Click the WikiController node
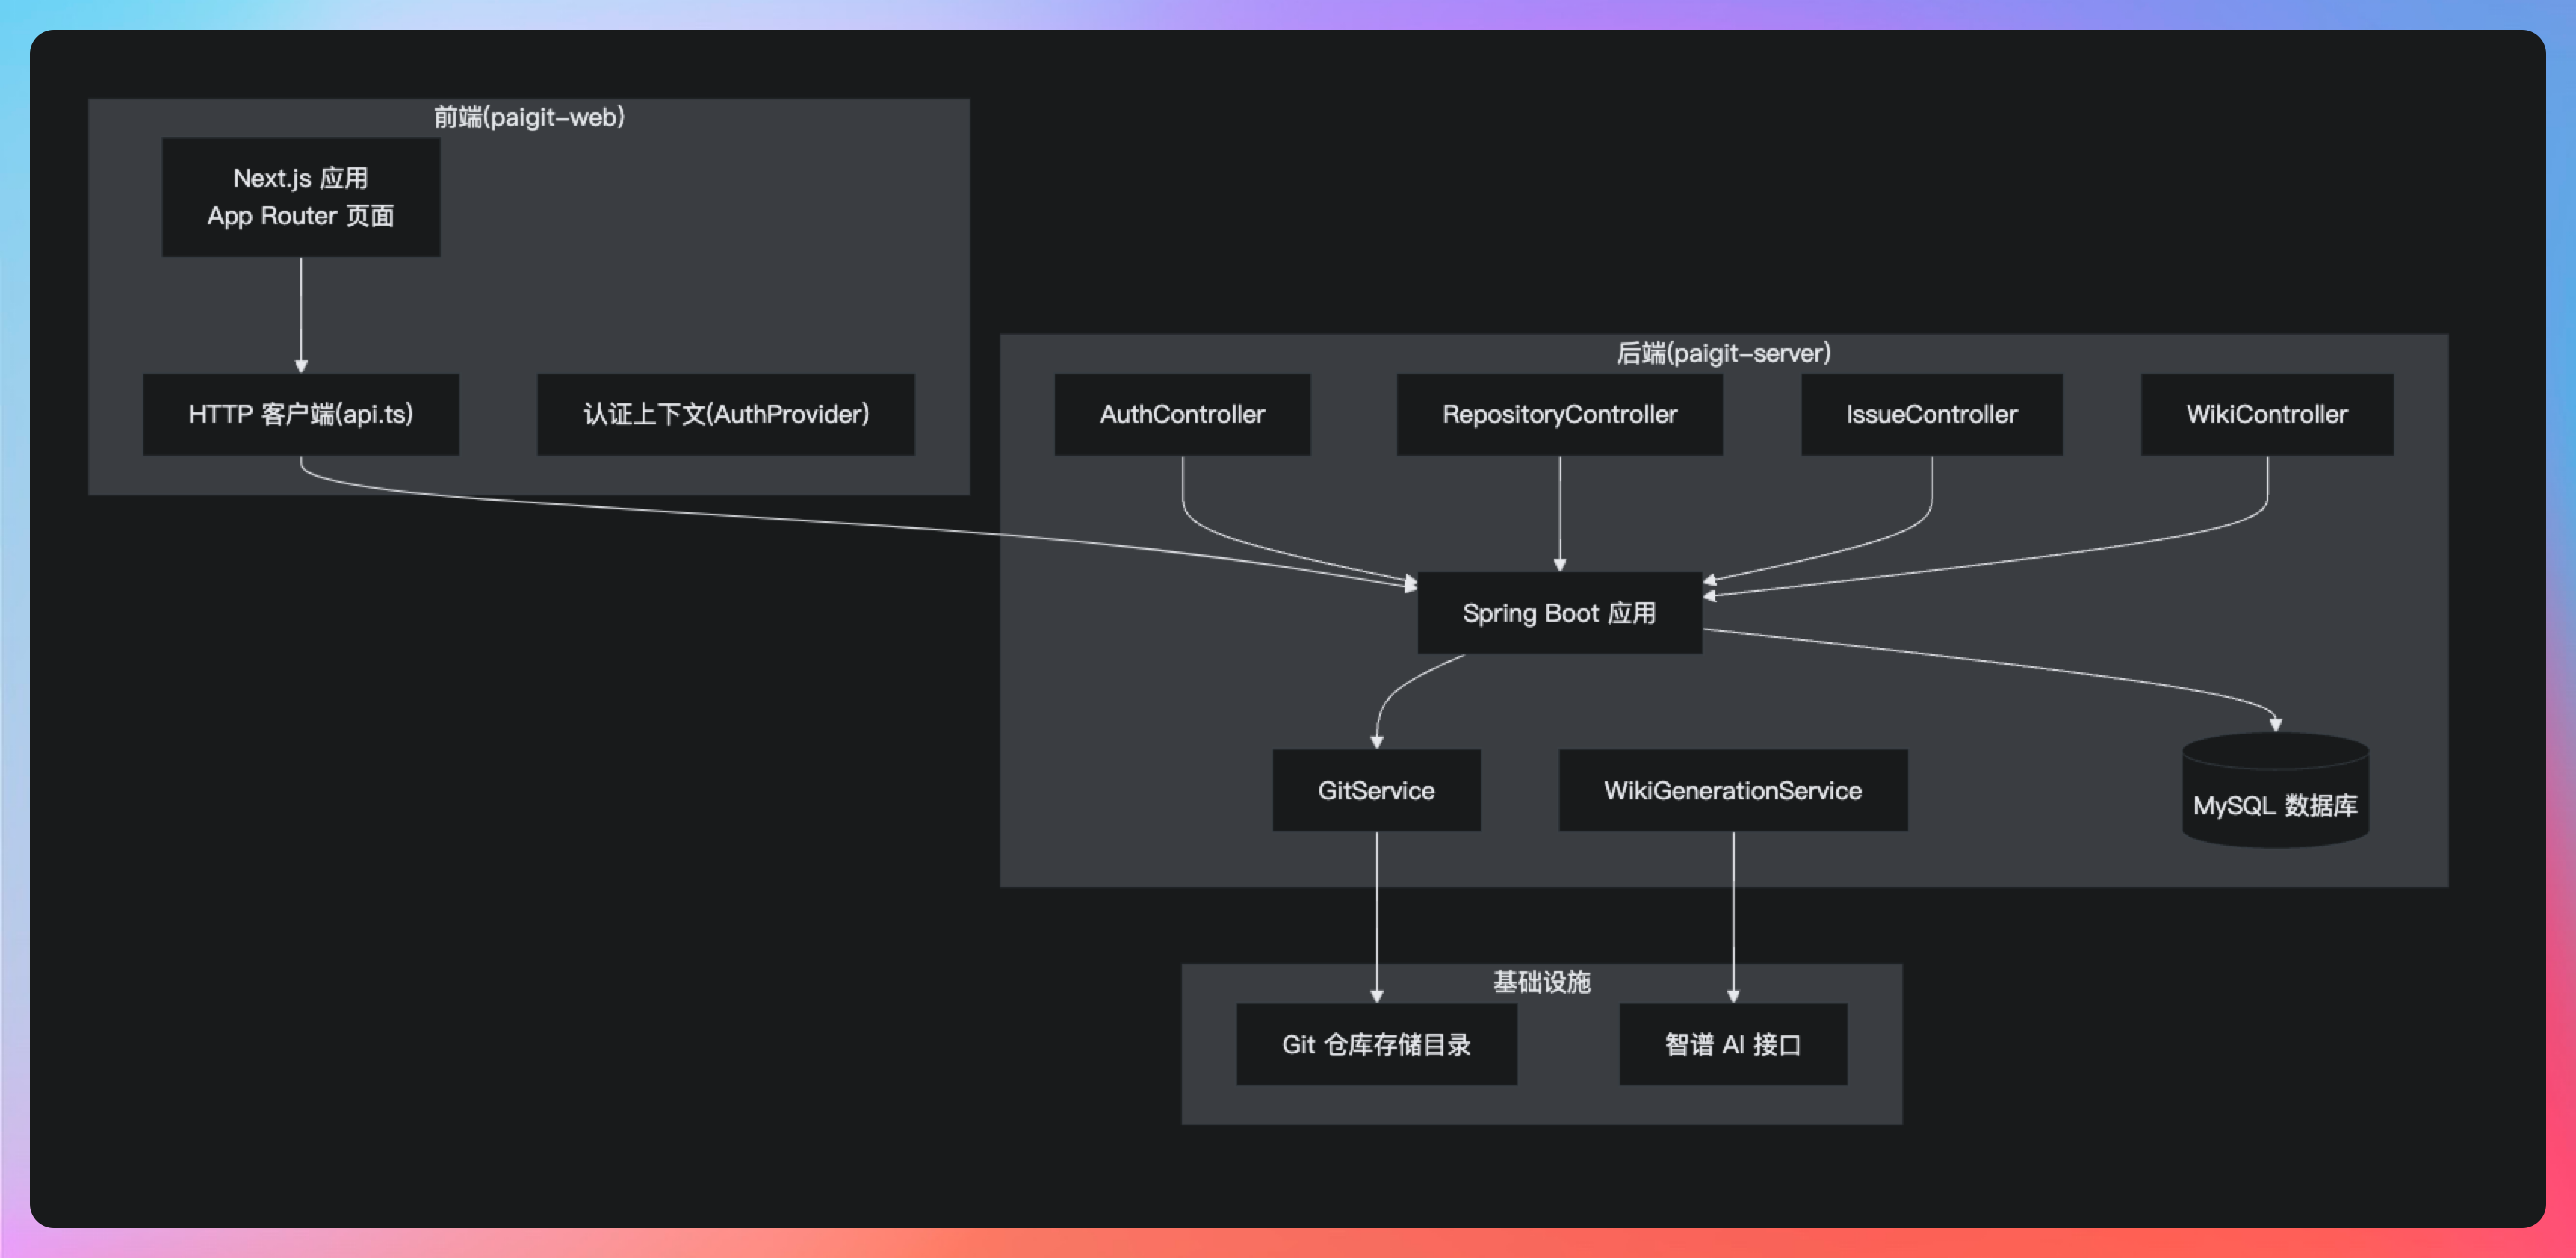Image resolution: width=2576 pixels, height=1258 pixels. 2266,414
